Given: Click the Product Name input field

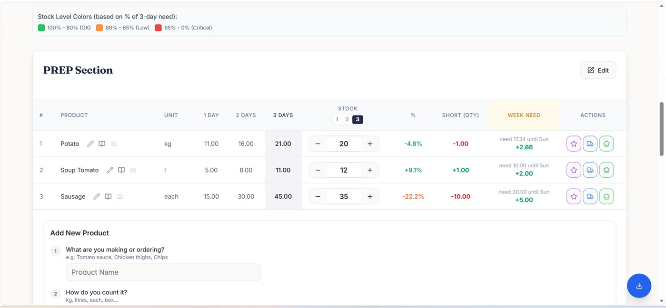Looking at the screenshot, I should pyautogui.click(x=163, y=272).
